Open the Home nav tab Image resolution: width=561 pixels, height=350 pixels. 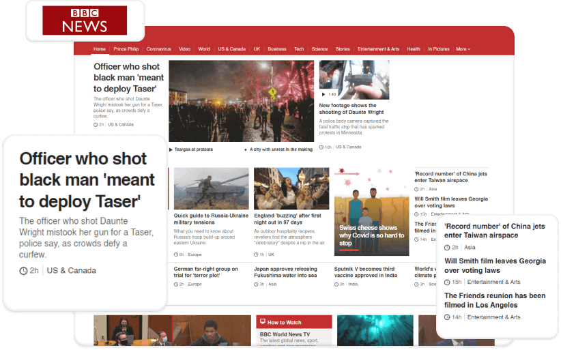pyautogui.click(x=100, y=49)
